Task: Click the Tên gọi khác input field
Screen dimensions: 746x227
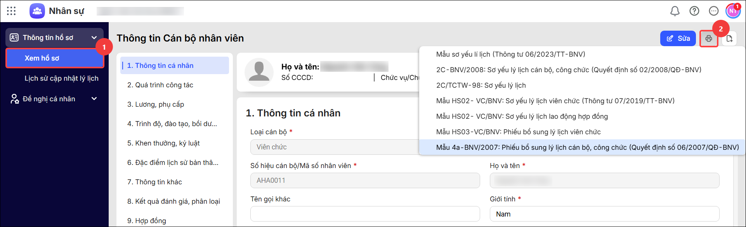Action: 365,214
